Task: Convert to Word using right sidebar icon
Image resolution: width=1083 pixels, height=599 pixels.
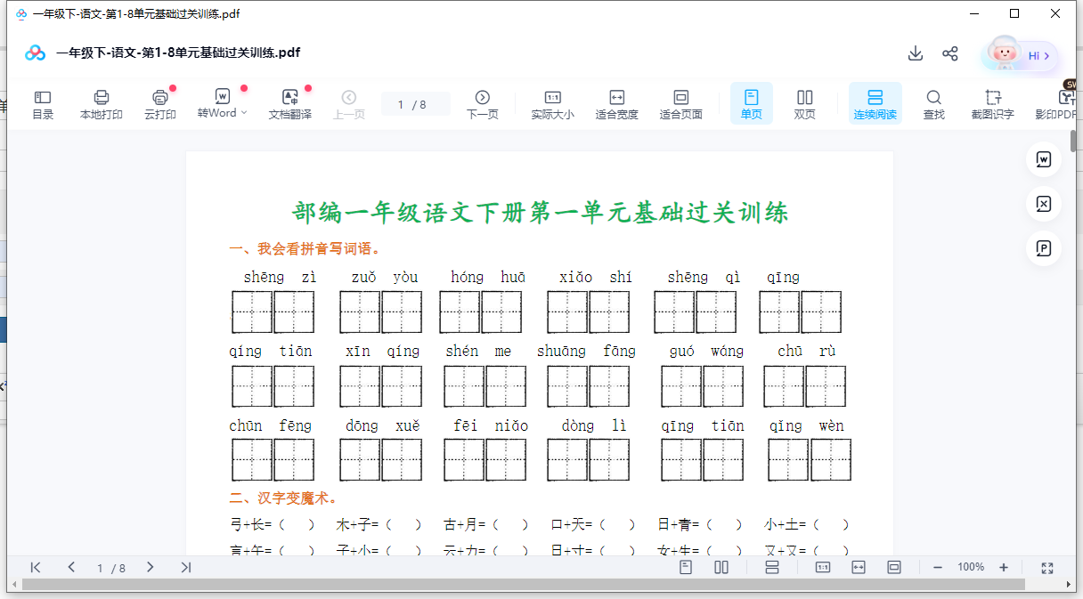Action: pos(1044,160)
